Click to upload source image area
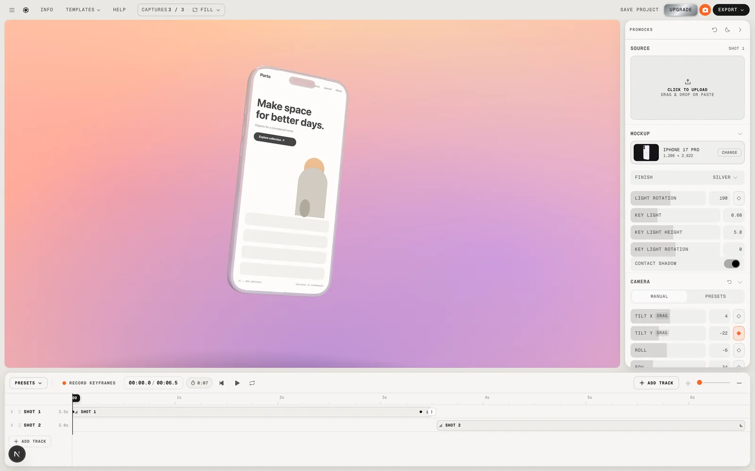The image size is (755, 471). 688,88
